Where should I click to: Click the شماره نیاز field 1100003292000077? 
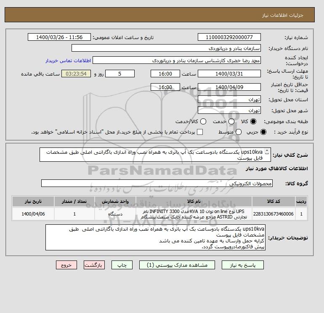pyautogui.click(x=229, y=37)
